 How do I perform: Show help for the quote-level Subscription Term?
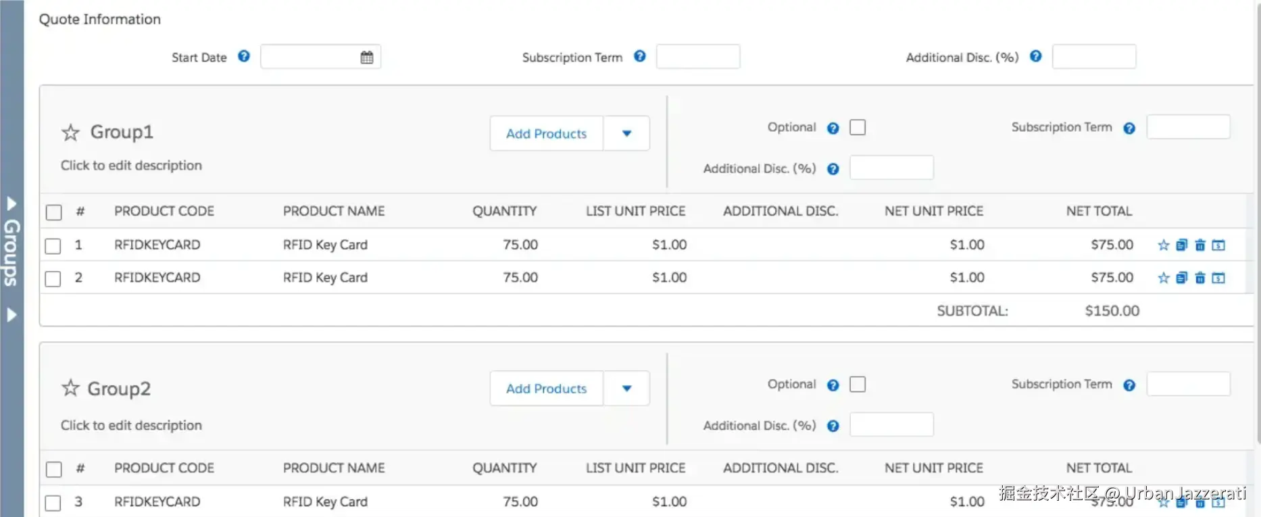pos(640,57)
